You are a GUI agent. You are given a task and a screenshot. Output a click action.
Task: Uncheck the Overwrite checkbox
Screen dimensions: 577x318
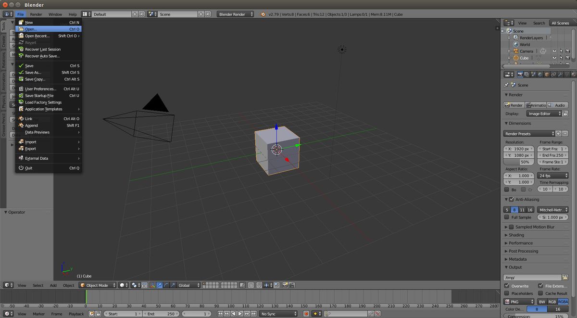click(507, 286)
